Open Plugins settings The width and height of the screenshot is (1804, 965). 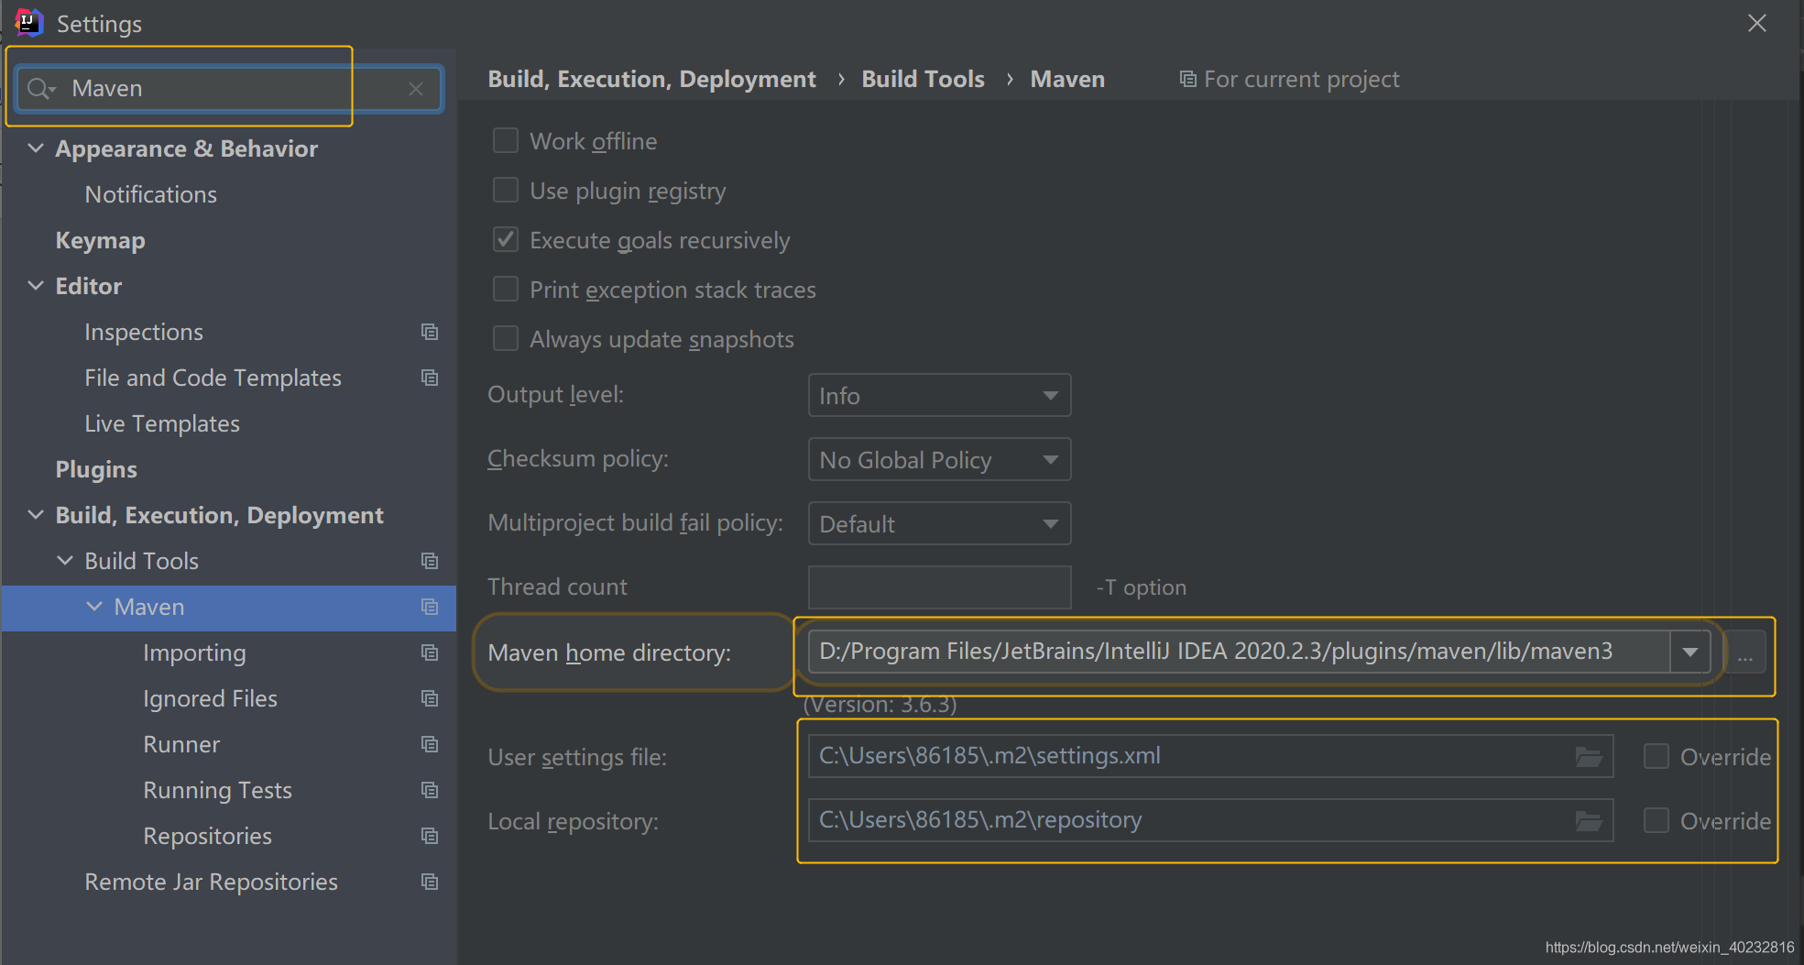(x=96, y=469)
